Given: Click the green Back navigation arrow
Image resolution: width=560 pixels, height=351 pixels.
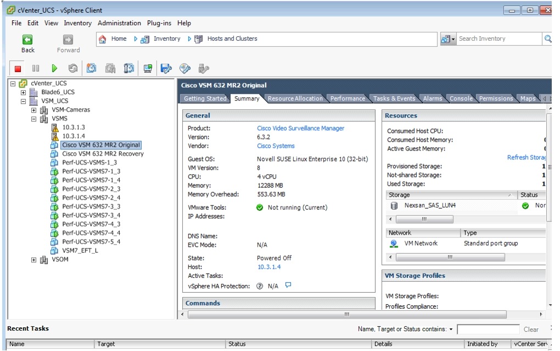Looking at the screenshot, I should 27,40.
